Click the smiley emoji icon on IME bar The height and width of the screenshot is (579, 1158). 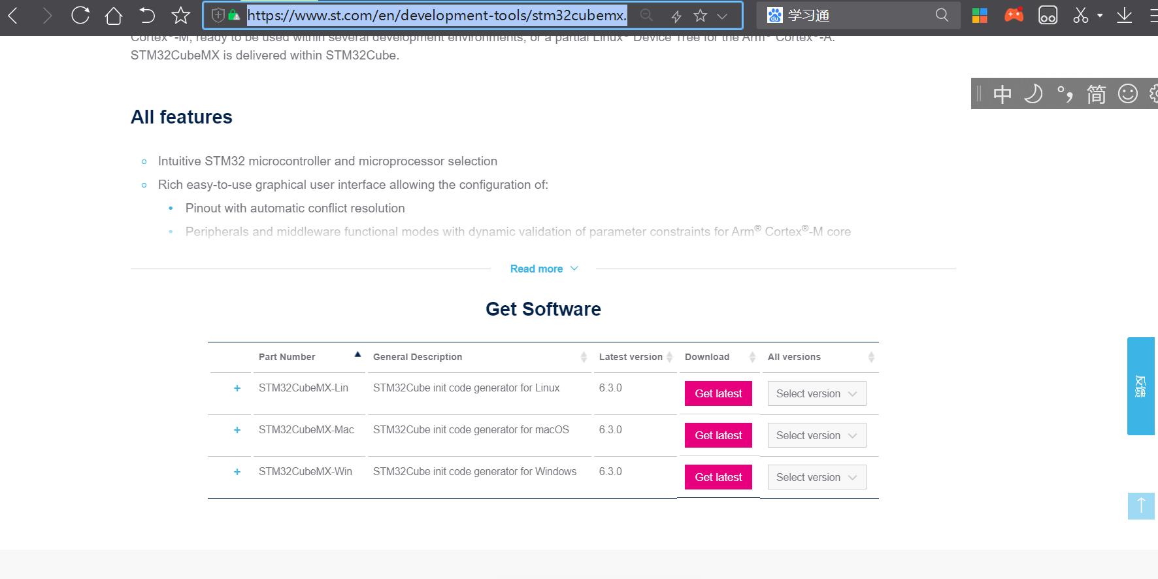pos(1128,94)
